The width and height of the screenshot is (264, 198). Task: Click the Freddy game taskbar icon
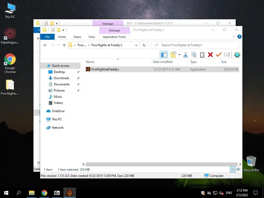click(70, 193)
